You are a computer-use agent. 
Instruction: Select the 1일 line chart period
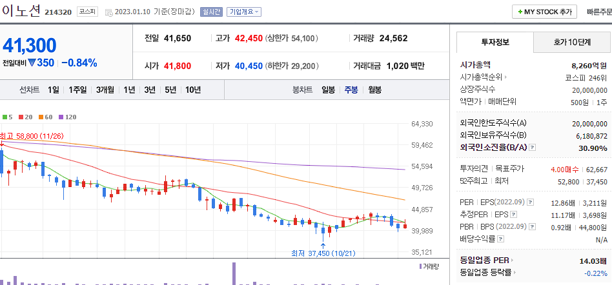click(54, 90)
